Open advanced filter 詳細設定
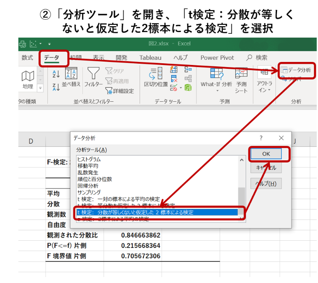Viewport: 318px width, 283px height. pyautogui.click(x=120, y=91)
